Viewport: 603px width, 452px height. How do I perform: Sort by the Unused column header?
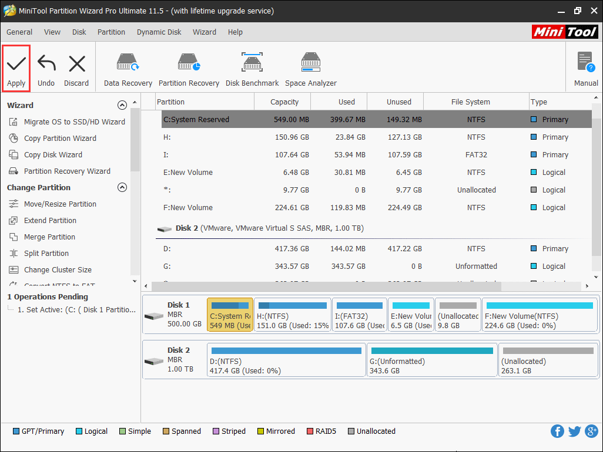click(x=396, y=102)
